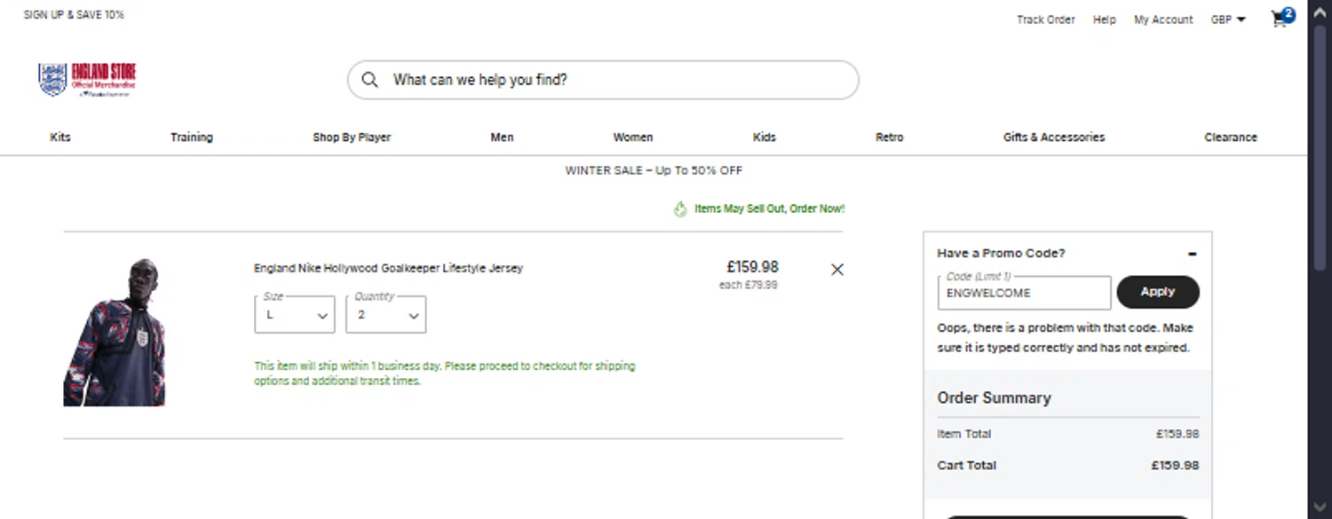Click the goalkeeper jersey product thumbnail
The height and width of the screenshot is (519, 1332).
click(115, 334)
